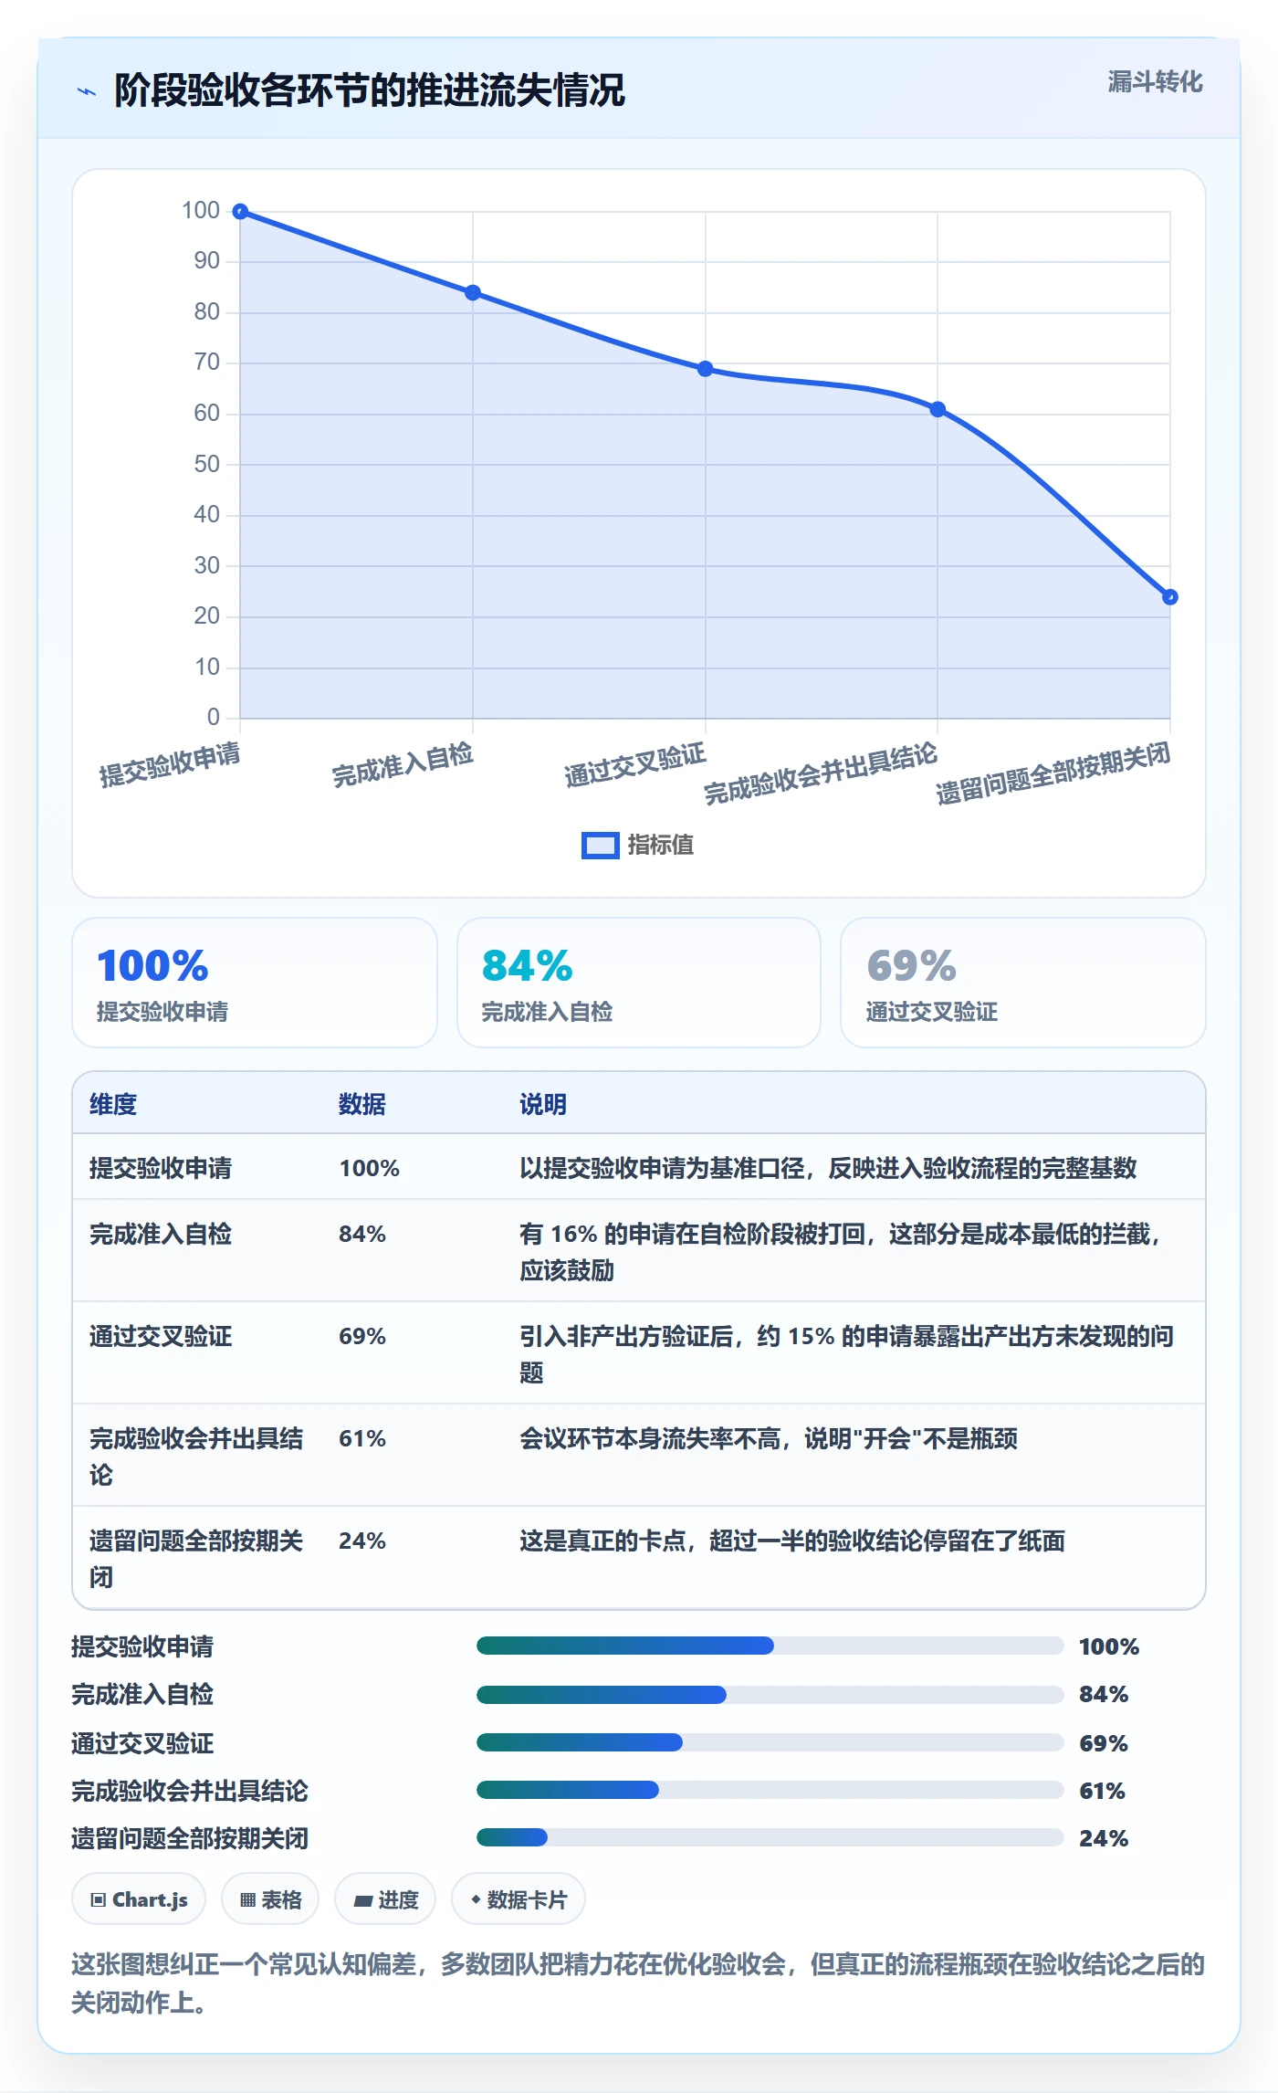Click the 维度 column header
Screen dimensions: 1278x2093
coord(113,1104)
